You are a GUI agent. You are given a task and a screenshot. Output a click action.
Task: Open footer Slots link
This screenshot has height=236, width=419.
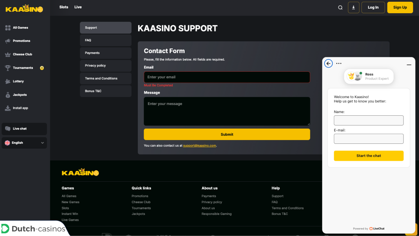point(65,208)
